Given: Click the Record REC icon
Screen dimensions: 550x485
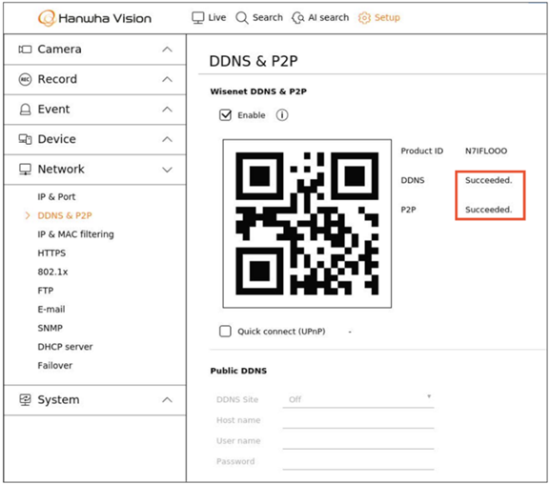Looking at the screenshot, I should pyautogui.click(x=25, y=79).
